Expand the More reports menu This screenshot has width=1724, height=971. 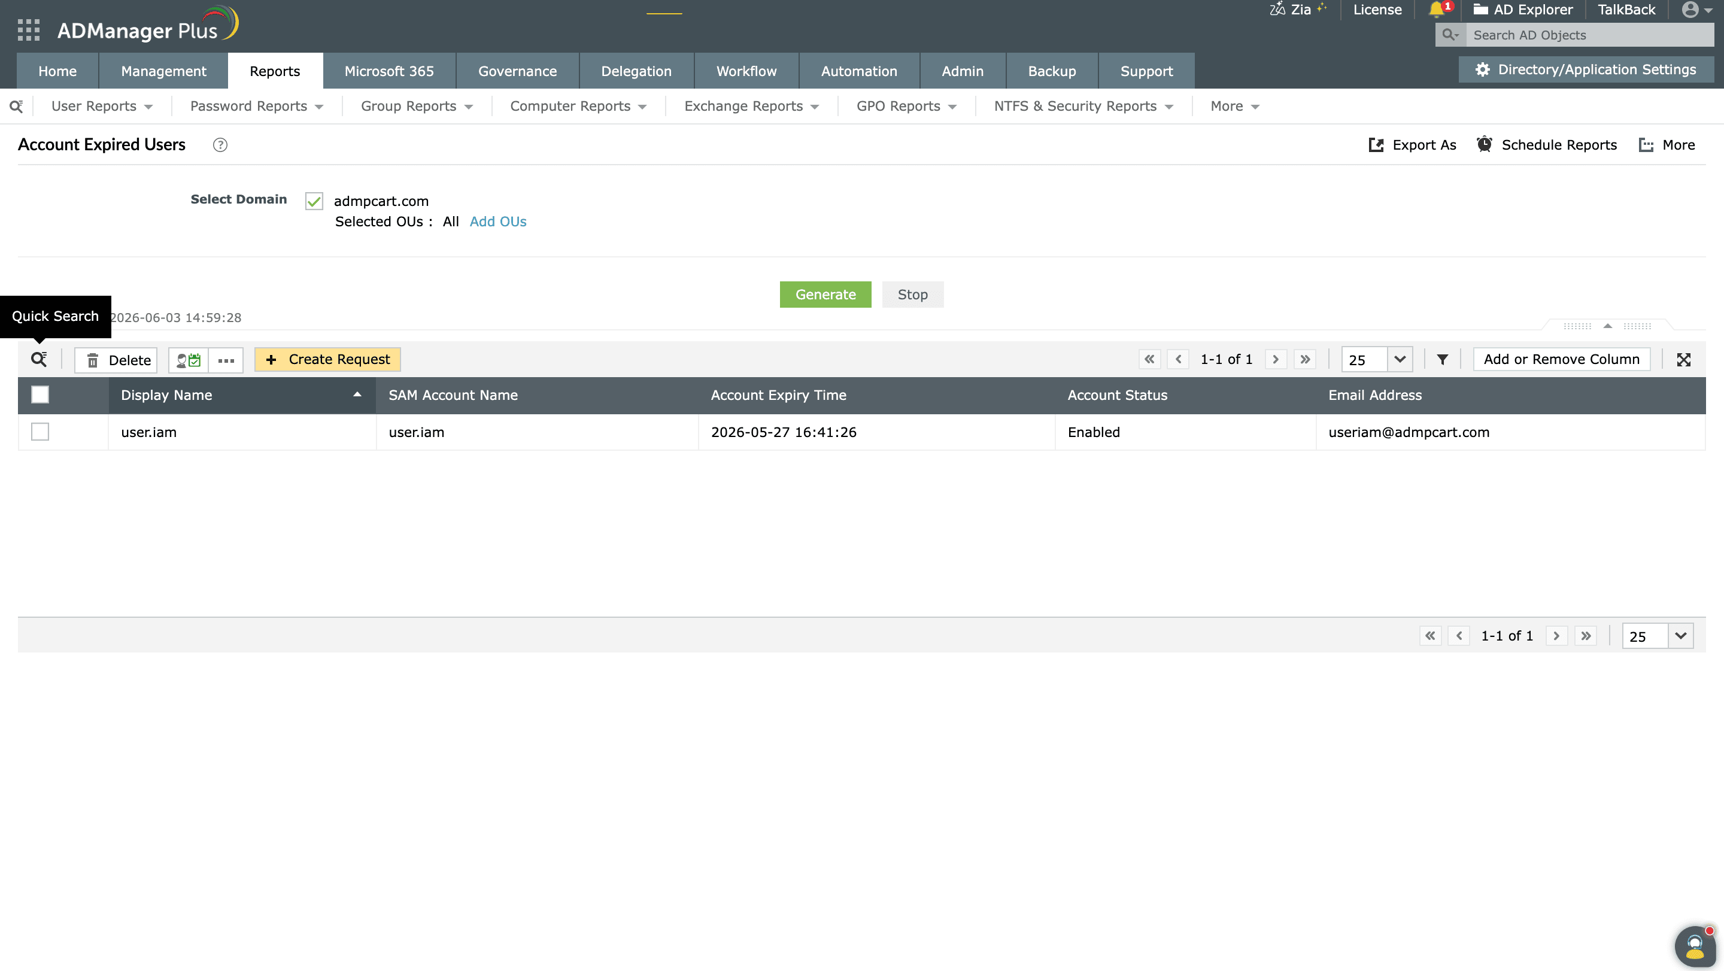(x=1235, y=106)
